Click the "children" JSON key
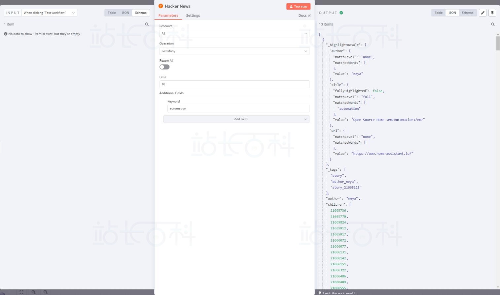The image size is (500, 295). (336, 204)
